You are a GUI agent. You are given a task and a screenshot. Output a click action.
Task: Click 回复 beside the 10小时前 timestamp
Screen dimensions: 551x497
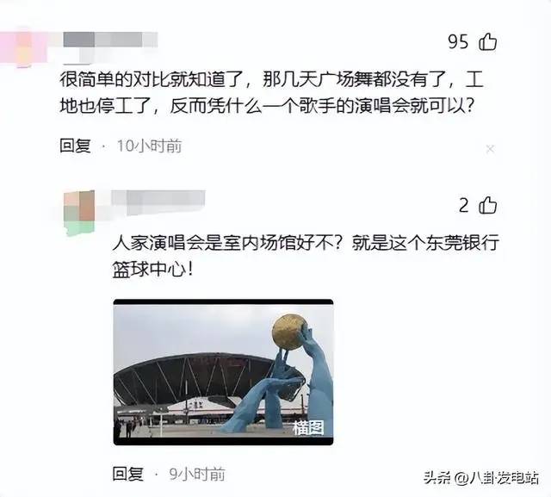point(75,146)
